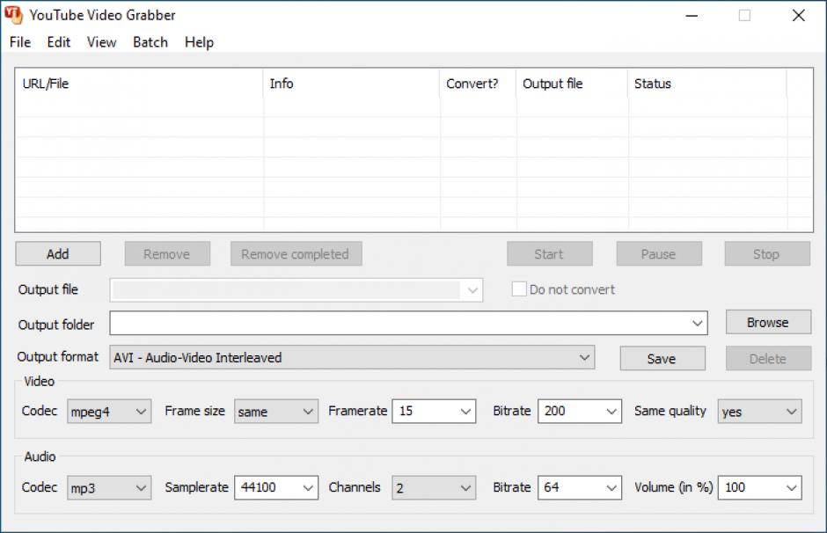Open the Channels dropdown
This screenshot has height=533, width=827.
pos(434,487)
